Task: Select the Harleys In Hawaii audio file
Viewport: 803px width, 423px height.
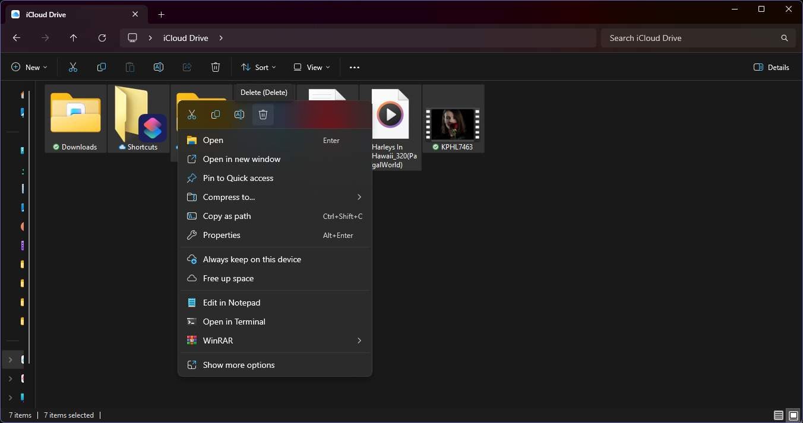Action: (390, 128)
